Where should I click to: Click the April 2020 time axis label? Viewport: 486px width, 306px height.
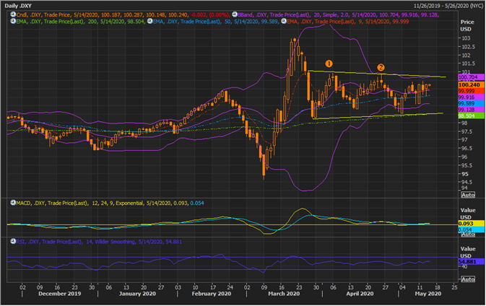pos(360,294)
